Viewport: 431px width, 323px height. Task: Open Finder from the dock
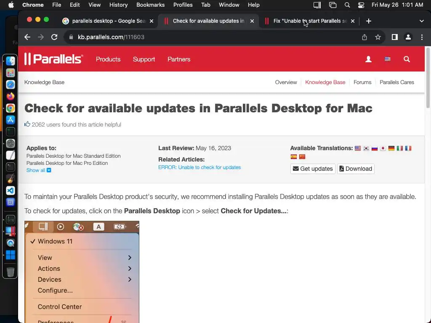[x=11, y=61]
